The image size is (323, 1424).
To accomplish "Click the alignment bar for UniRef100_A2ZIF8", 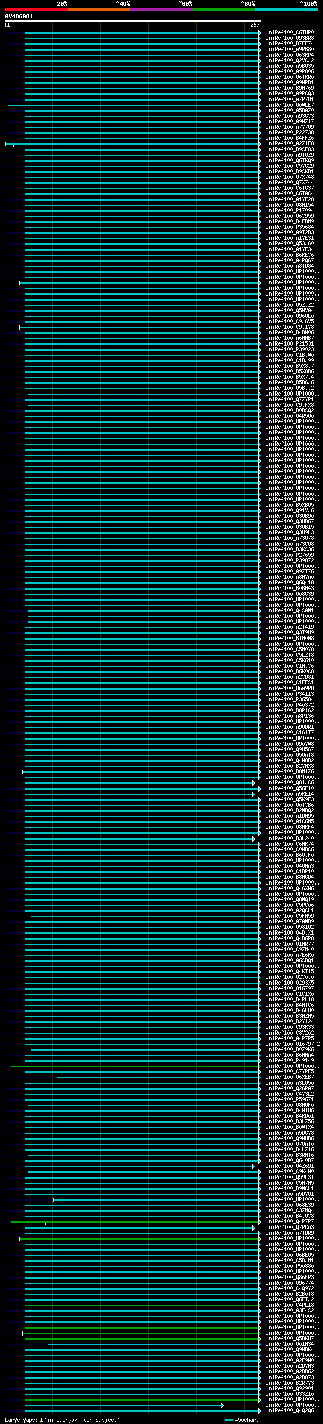I will point(133,144).
